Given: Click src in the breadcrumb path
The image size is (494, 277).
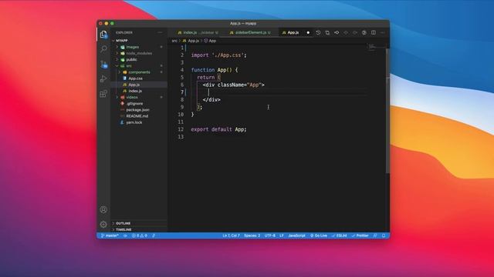Looking at the screenshot, I should pos(174,41).
